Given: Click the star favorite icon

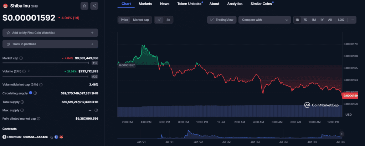Looking at the screenshot, I should 84,6.
